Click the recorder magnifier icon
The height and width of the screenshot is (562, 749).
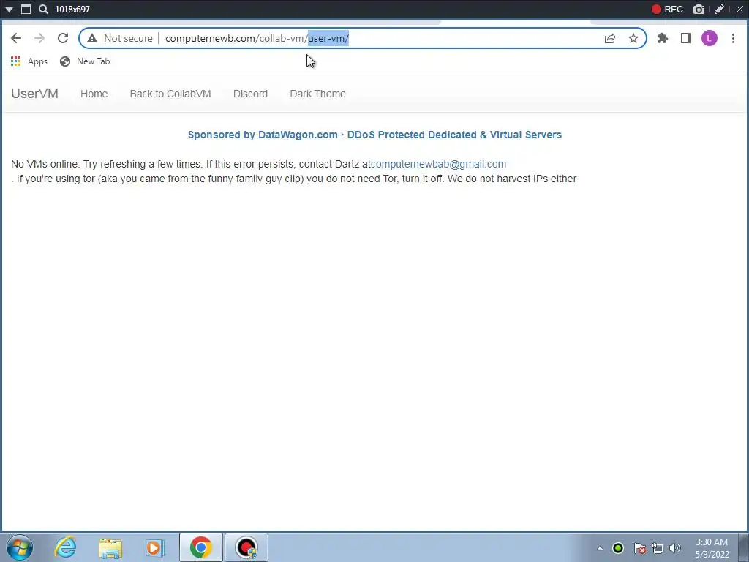coord(43,9)
